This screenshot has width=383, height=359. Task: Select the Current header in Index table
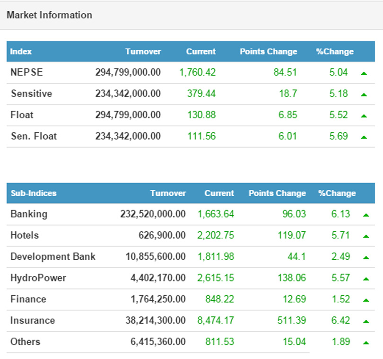(201, 52)
